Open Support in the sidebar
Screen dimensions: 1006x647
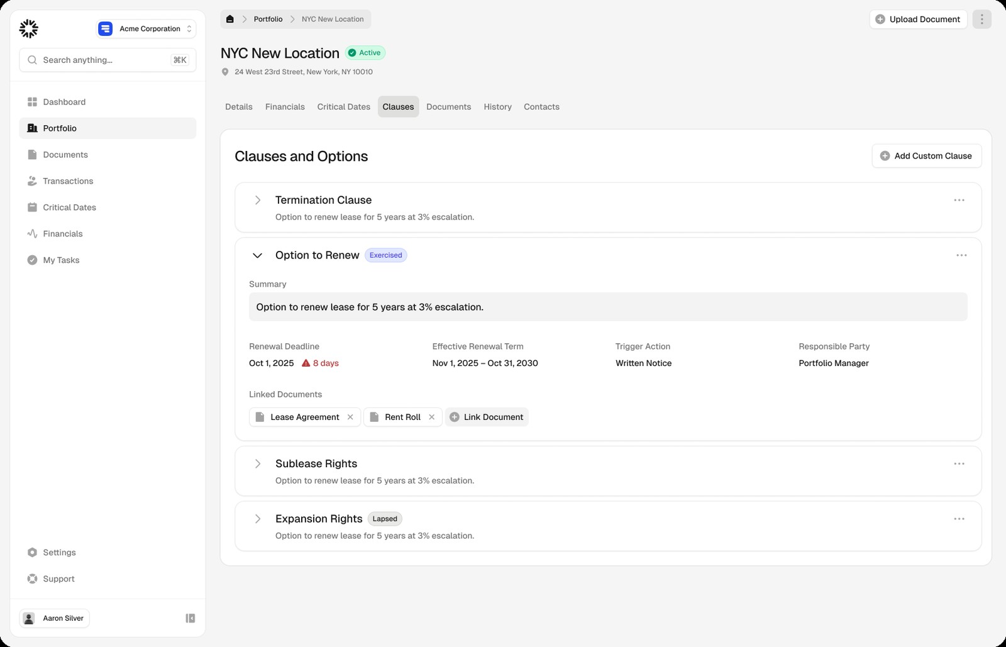point(108,579)
